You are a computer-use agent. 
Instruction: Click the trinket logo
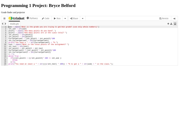tap(17, 18)
